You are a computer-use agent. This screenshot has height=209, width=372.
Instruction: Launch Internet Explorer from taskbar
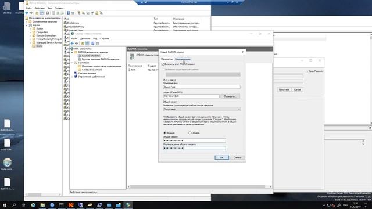tap(33, 205)
